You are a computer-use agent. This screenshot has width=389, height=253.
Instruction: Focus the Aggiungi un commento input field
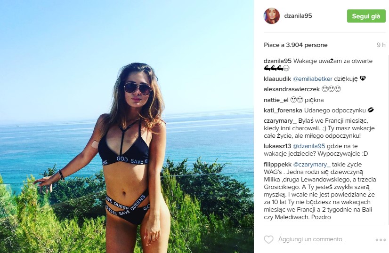click(x=312, y=239)
